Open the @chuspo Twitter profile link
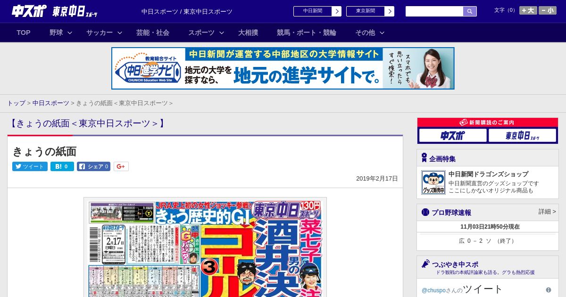The height and width of the screenshot is (297, 566). (434, 290)
